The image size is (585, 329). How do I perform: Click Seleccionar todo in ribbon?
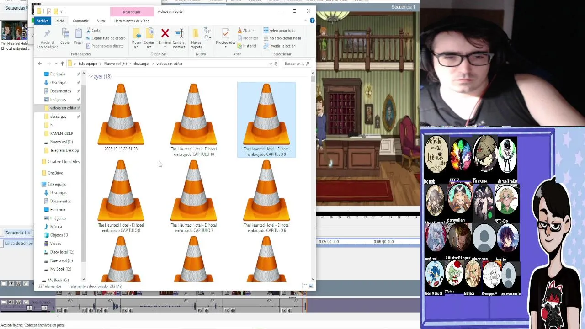click(279, 31)
